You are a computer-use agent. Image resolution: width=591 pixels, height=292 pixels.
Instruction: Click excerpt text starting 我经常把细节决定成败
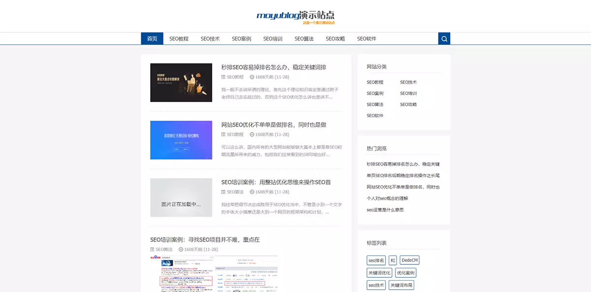tap(281, 208)
